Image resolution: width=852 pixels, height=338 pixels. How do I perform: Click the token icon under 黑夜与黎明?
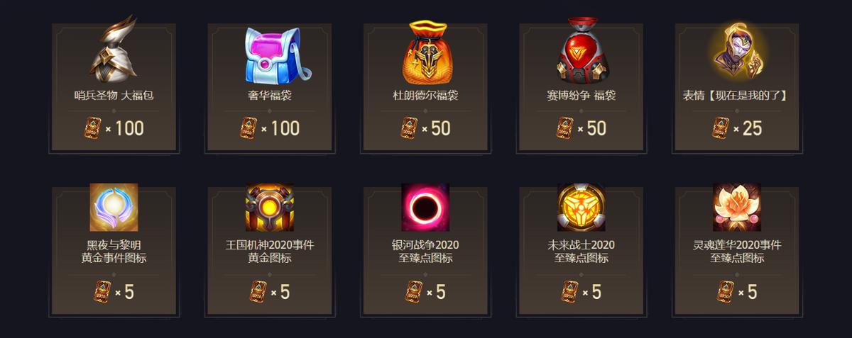coord(103,291)
